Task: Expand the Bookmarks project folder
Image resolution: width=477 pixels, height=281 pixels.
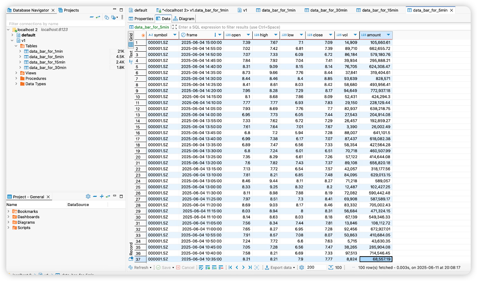Action: coord(8,212)
